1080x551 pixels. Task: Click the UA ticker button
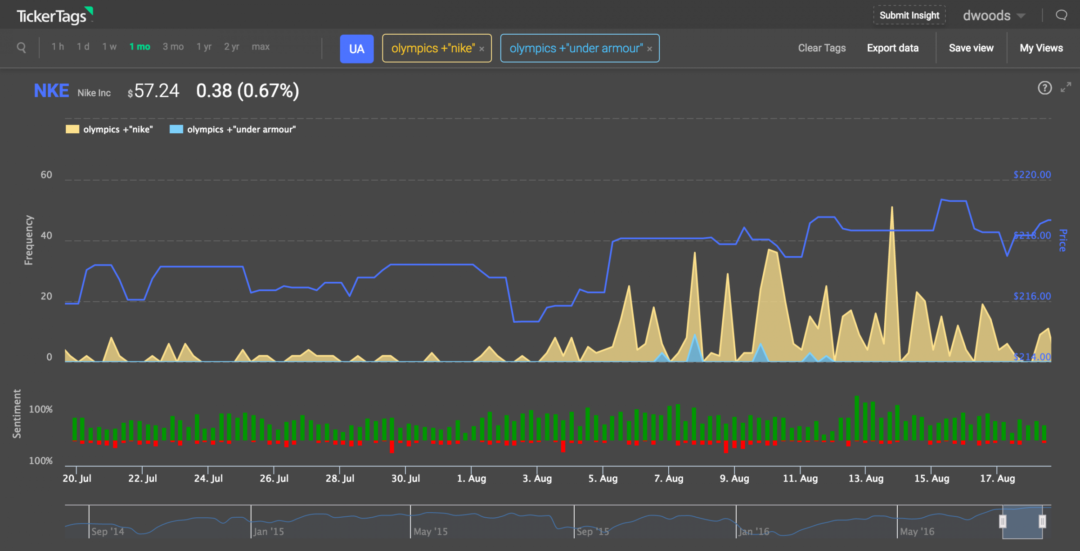357,49
